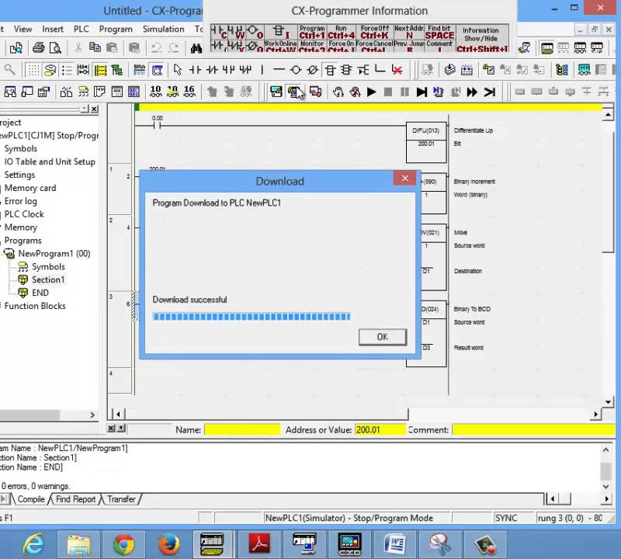Viewport: 621px width, 559px height.
Task: Click the copy icon in toolbar
Action: [95, 48]
